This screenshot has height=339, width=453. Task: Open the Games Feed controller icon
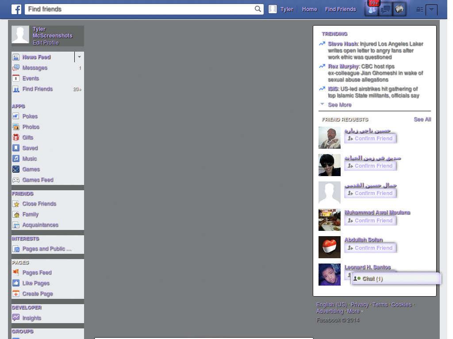click(16, 180)
